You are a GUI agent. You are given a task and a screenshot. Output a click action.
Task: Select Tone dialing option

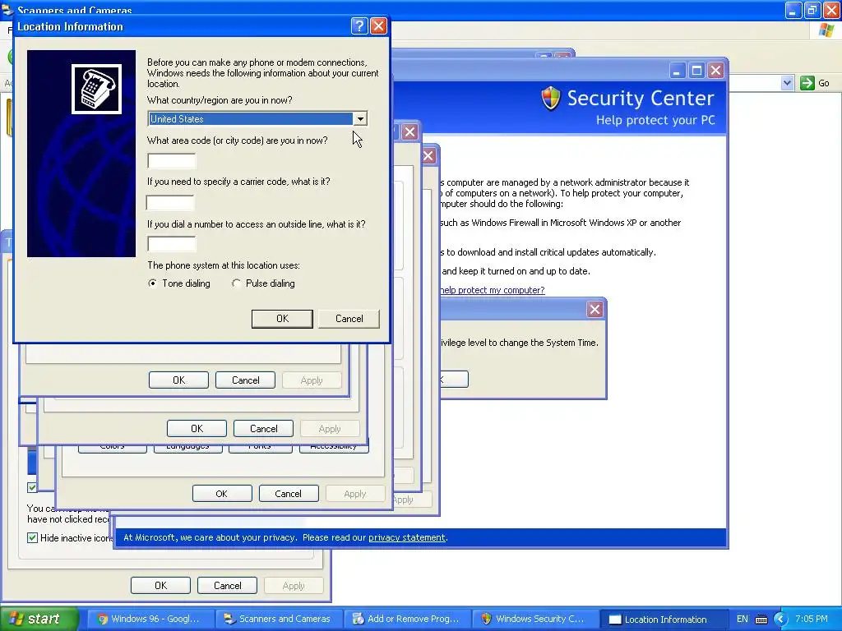pos(179,283)
